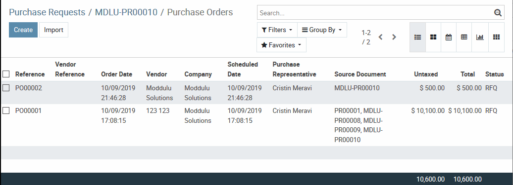Click the $ 500.00 untaxed amount
The height and width of the screenshot is (185, 513).
click(432, 88)
